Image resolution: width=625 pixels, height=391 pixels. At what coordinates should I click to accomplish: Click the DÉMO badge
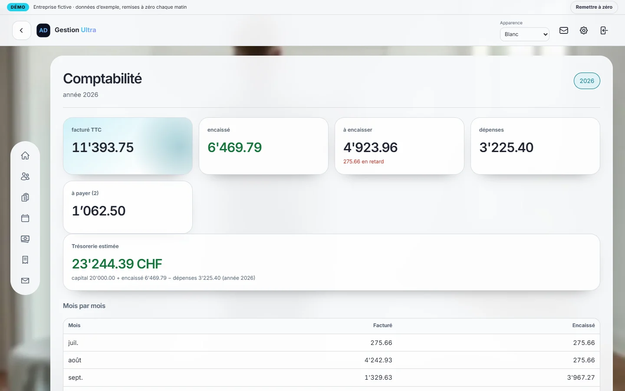[18, 7]
